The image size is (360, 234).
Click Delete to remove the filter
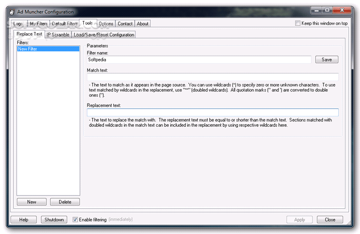pyautogui.click(x=65, y=202)
